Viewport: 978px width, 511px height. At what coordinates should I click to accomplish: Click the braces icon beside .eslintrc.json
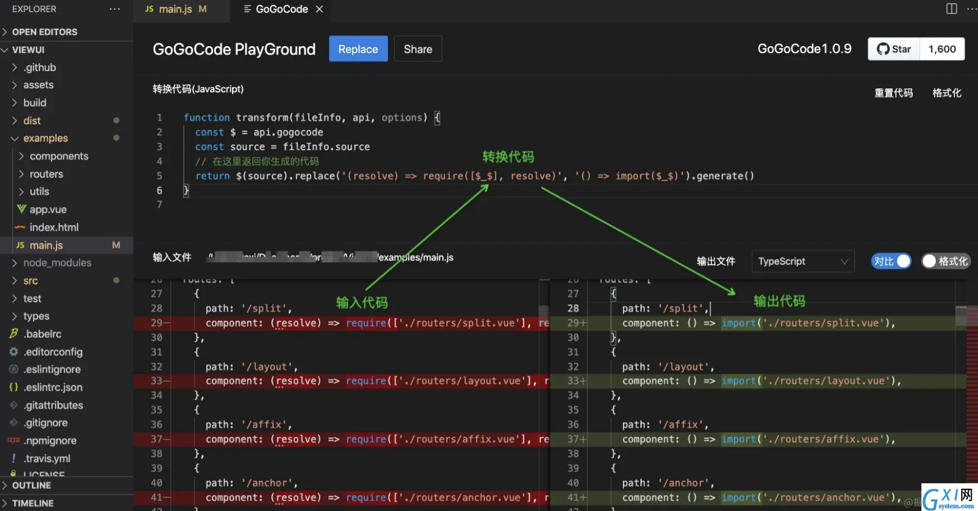14,387
